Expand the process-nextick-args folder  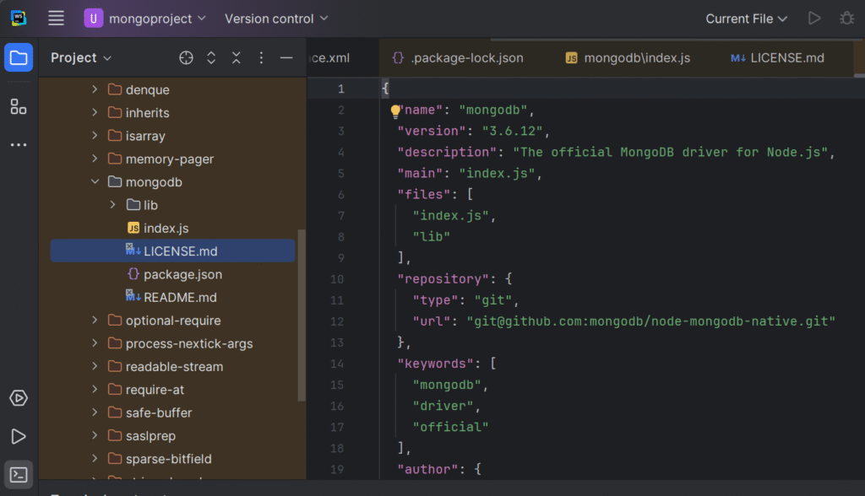click(95, 343)
